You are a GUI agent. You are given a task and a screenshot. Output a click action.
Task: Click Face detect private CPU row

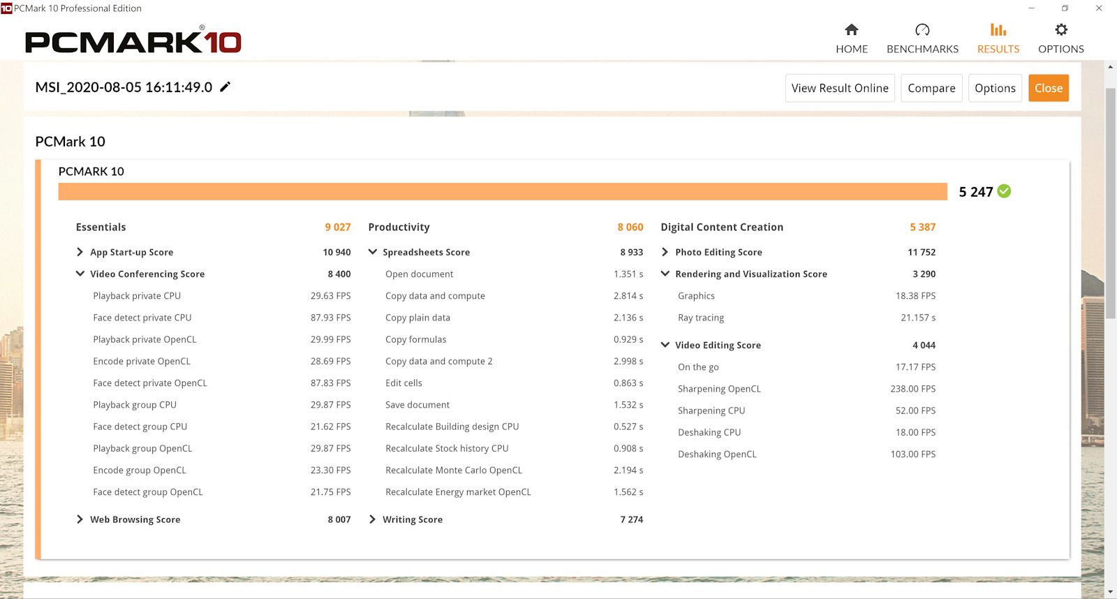click(x=222, y=318)
